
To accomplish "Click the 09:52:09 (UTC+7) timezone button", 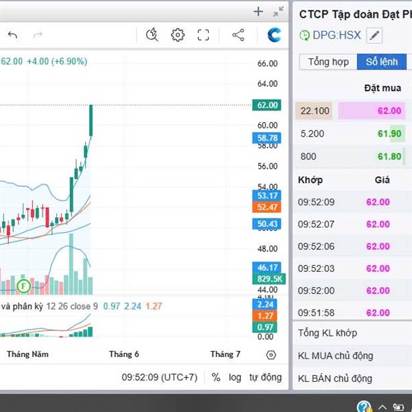I will 159,377.
